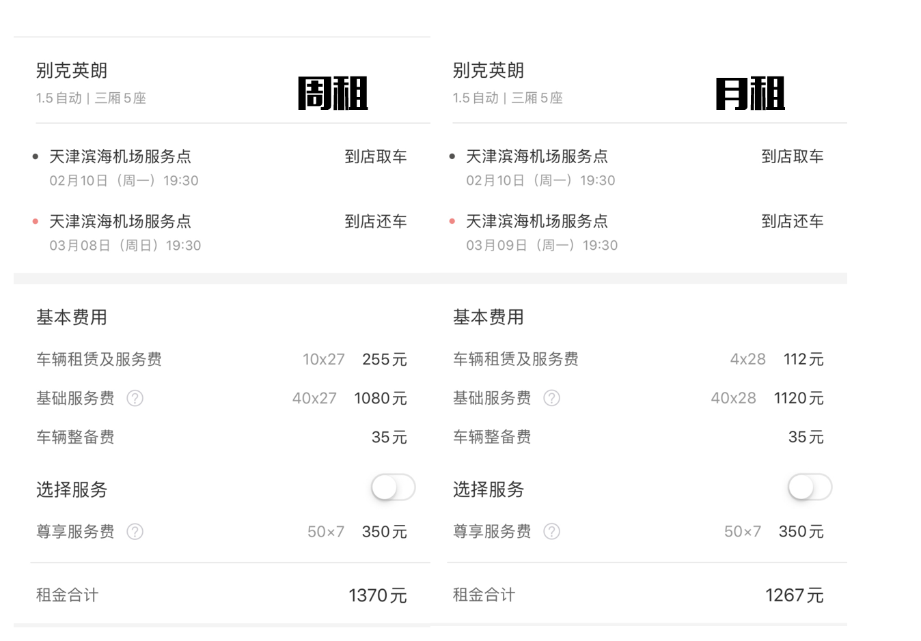
Task: Select the 月租 heading label
Action: [750, 94]
